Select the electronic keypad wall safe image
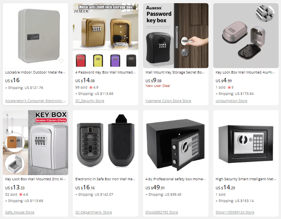Screen dimensions: 281x219 [105, 143]
